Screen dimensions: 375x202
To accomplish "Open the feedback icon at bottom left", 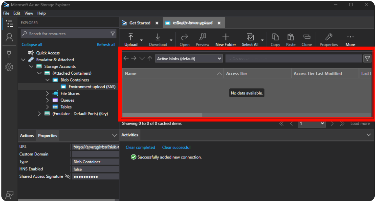I will 9,194.
